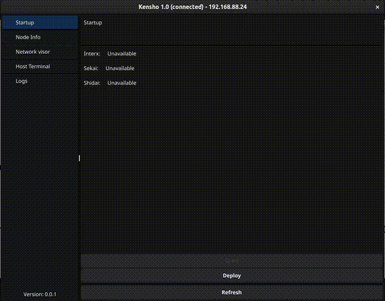Click the Interx service label
The width and height of the screenshot is (385, 301).
92,54
